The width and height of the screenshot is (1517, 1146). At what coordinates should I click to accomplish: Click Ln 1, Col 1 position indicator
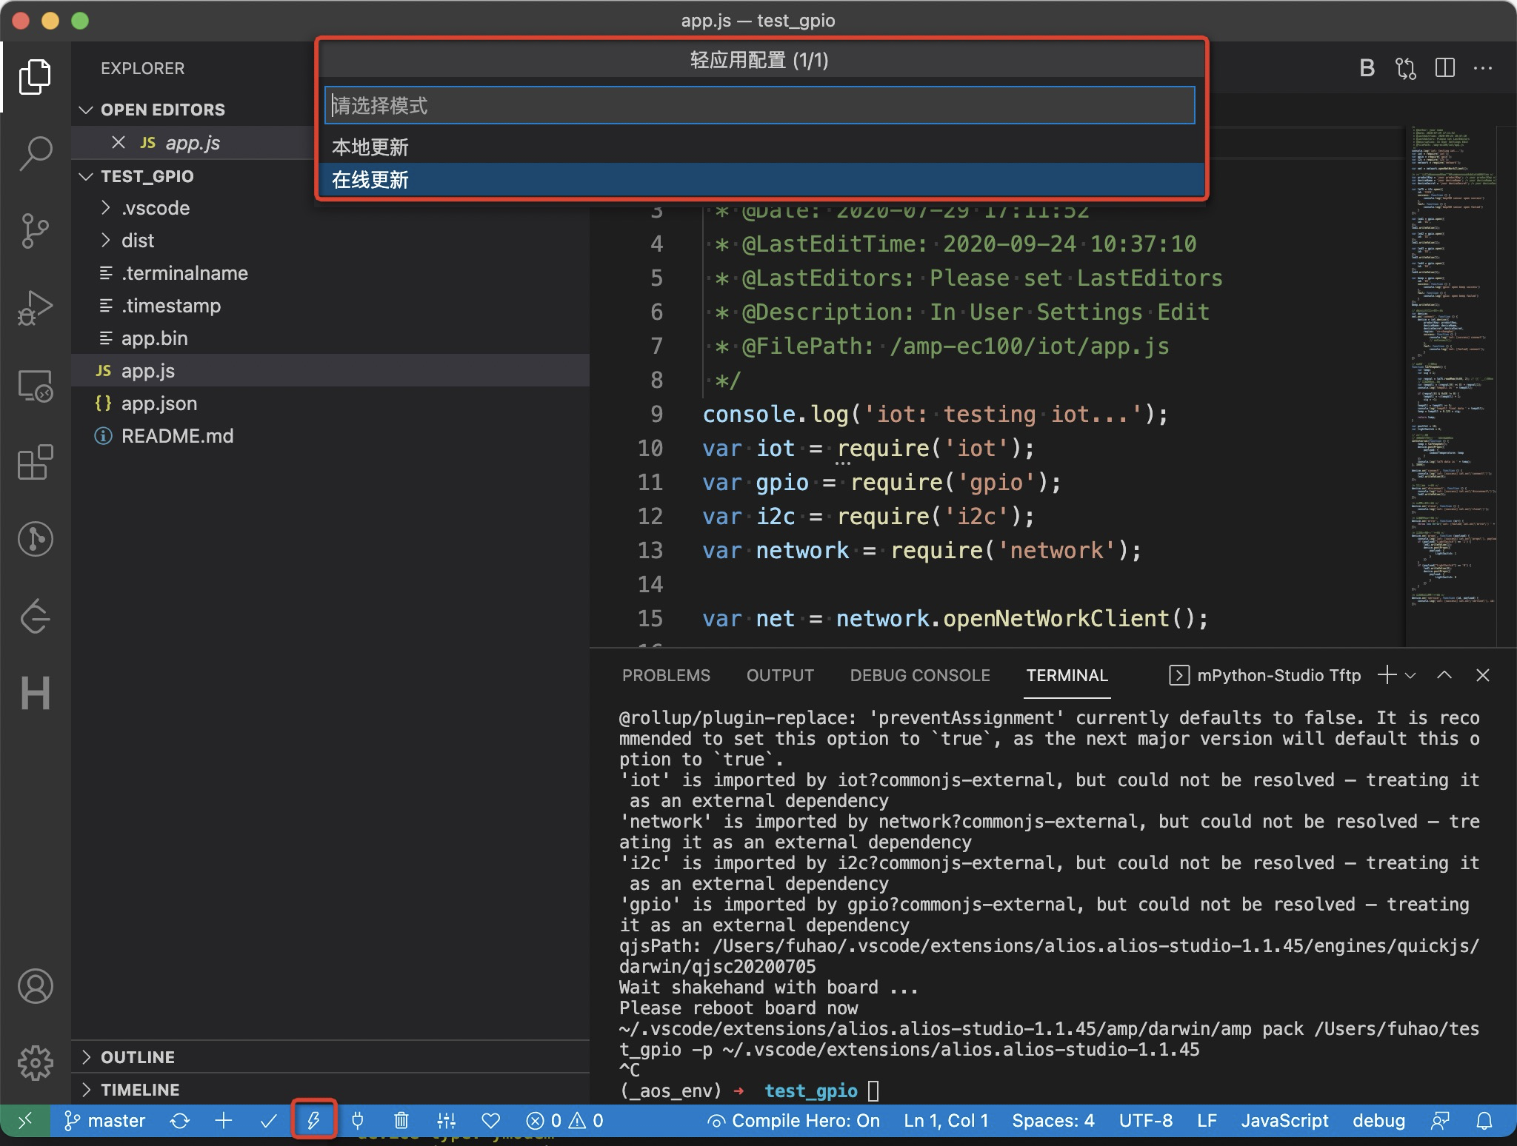pyautogui.click(x=946, y=1121)
